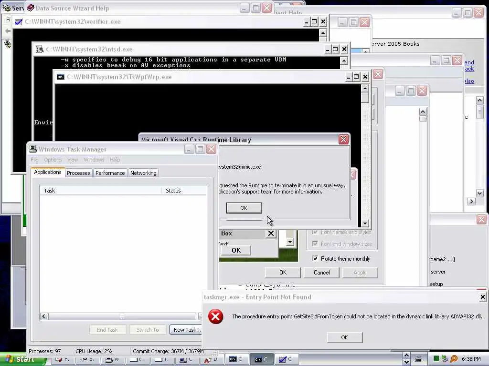Open the File menu in Task Manager
This screenshot has width=489, height=366.
[x=34, y=160]
